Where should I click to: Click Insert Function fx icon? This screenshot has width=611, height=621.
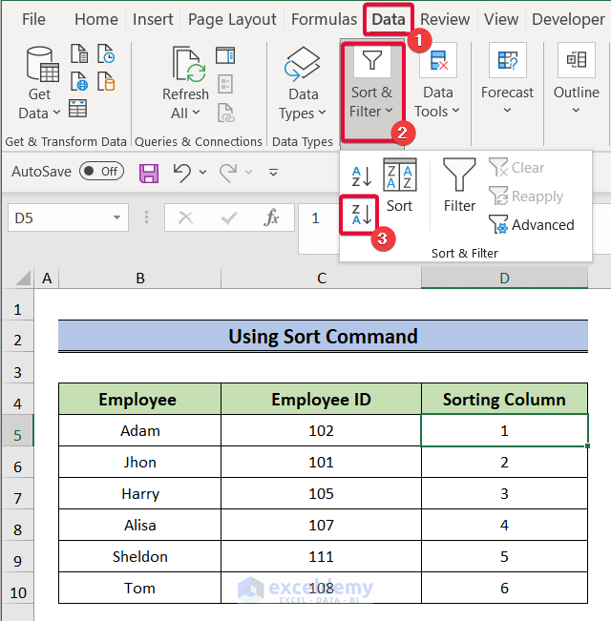(272, 217)
